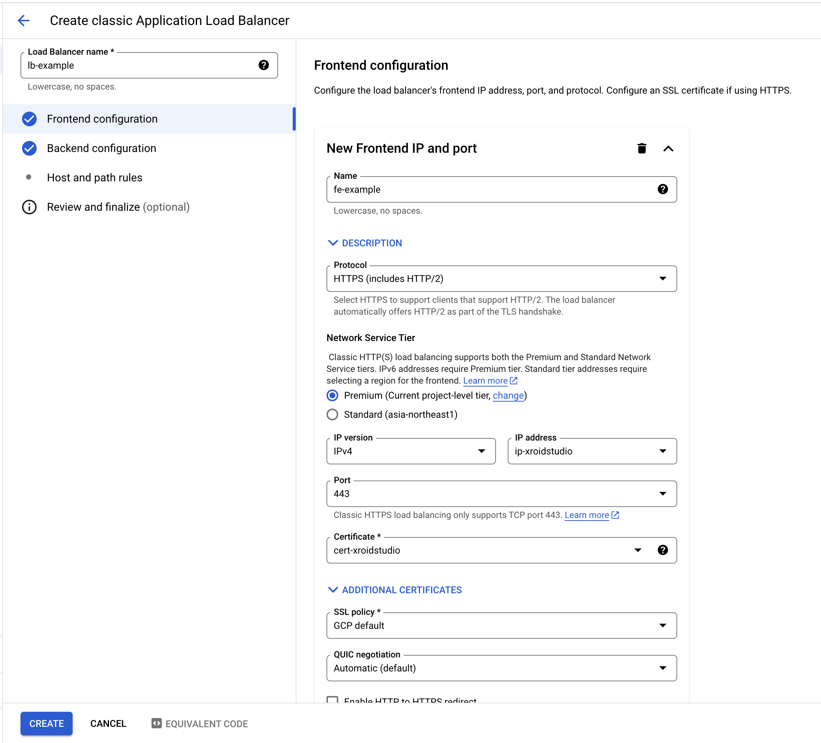Click Review and finalize info icon
Screen dimensions: 821x743
29,207
